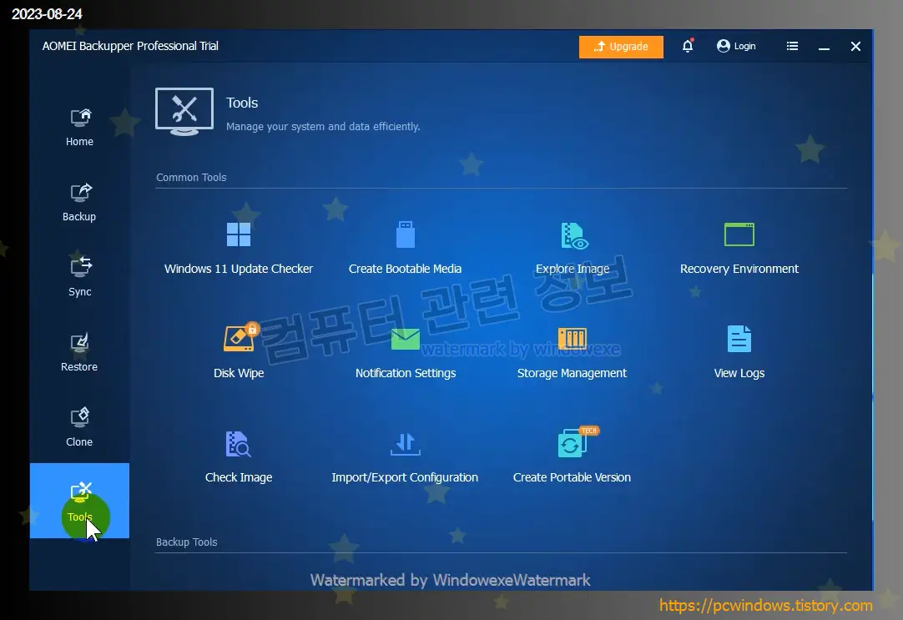Click Login account button

click(736, 46)
